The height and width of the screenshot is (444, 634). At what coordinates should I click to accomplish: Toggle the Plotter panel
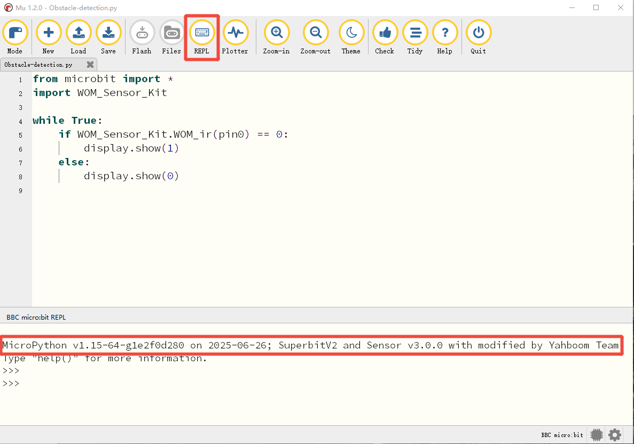pyautogui.click(x=236, y=37)
